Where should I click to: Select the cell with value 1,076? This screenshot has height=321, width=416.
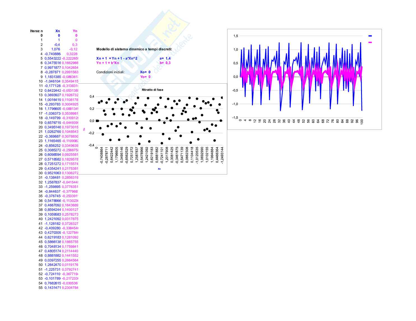55,49
